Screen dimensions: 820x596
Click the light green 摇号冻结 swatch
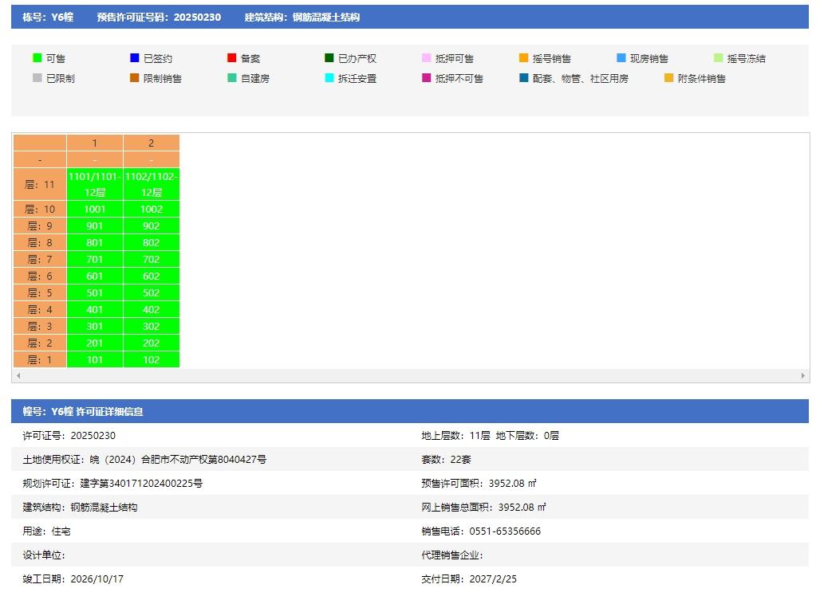tap(718, 58)
